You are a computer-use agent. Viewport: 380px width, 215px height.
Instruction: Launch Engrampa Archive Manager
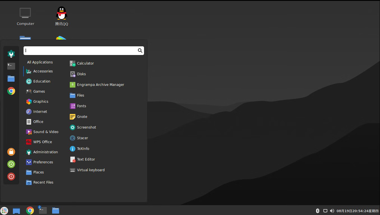[100, 85]
